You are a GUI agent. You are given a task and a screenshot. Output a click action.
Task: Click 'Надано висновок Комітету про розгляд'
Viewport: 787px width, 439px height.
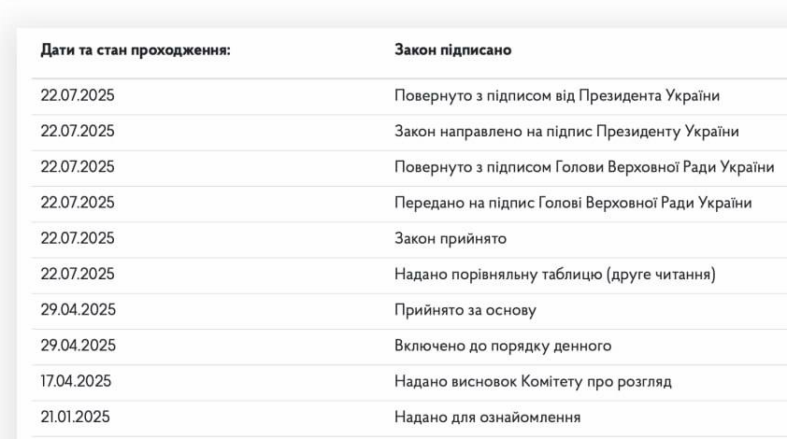[533, 381]
